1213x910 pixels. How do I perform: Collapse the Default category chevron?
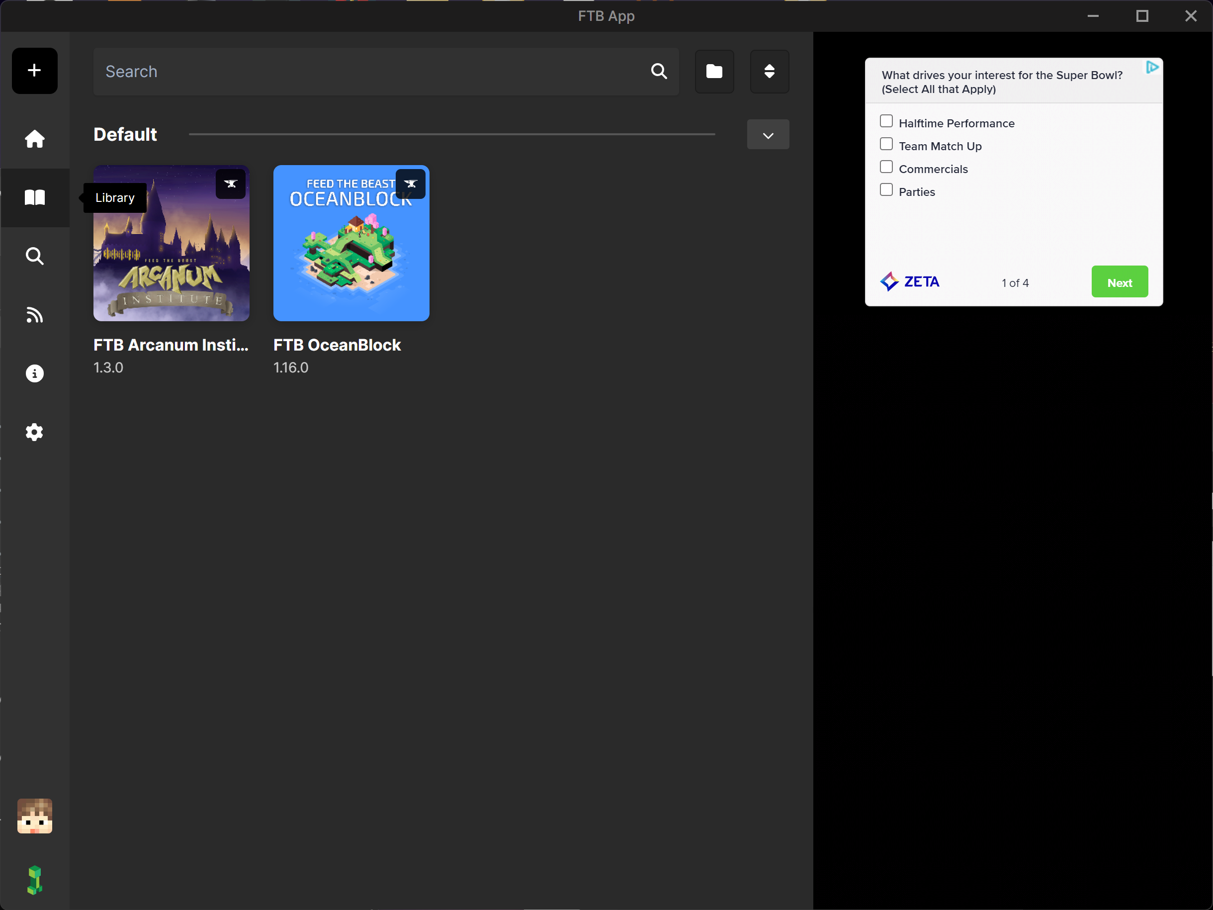pyautogui.click(x=768, y=135)
